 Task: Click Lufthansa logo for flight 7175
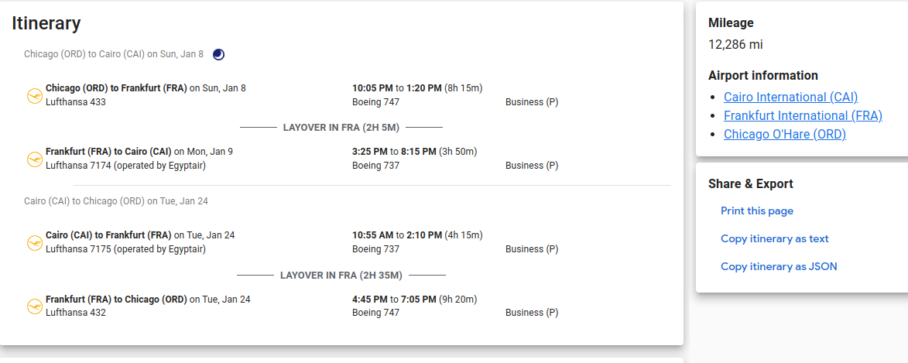point(35,242)
